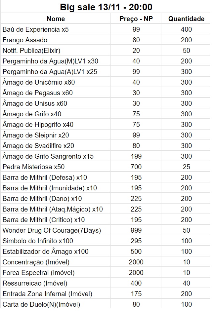Viewport: 212px width, 311px height.
Task: Click price 175 for Entrada Zona Infernal
Action: (136, 294)
